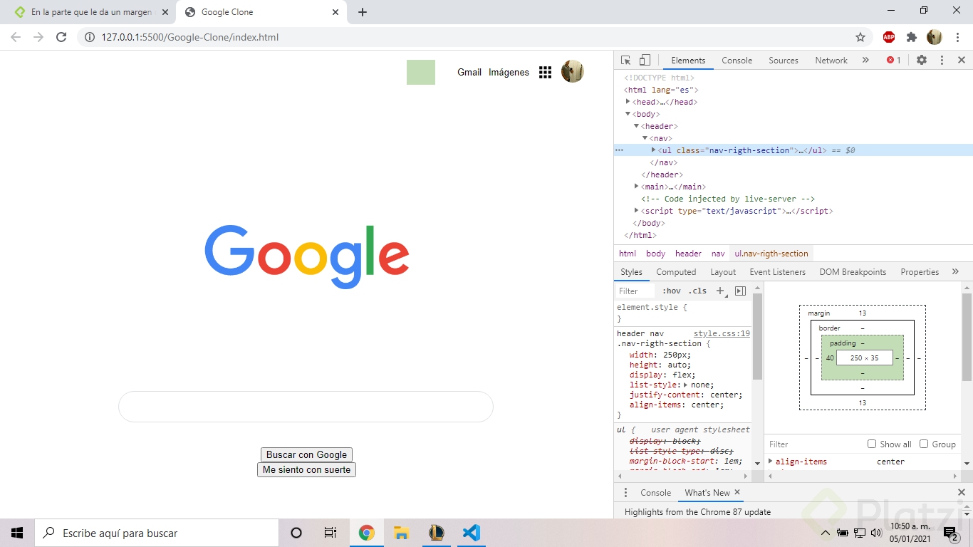
Task: Collapse the header element node
Action: pos(637,126)
